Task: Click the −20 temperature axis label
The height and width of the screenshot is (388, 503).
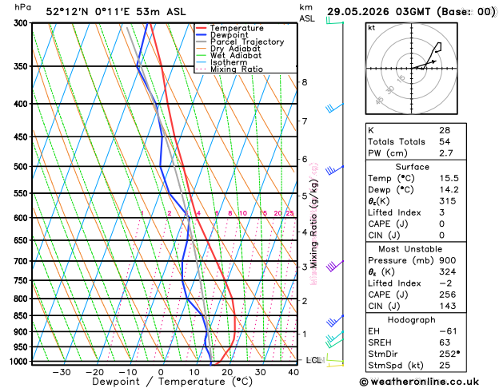Action: [x=94, y=372]
